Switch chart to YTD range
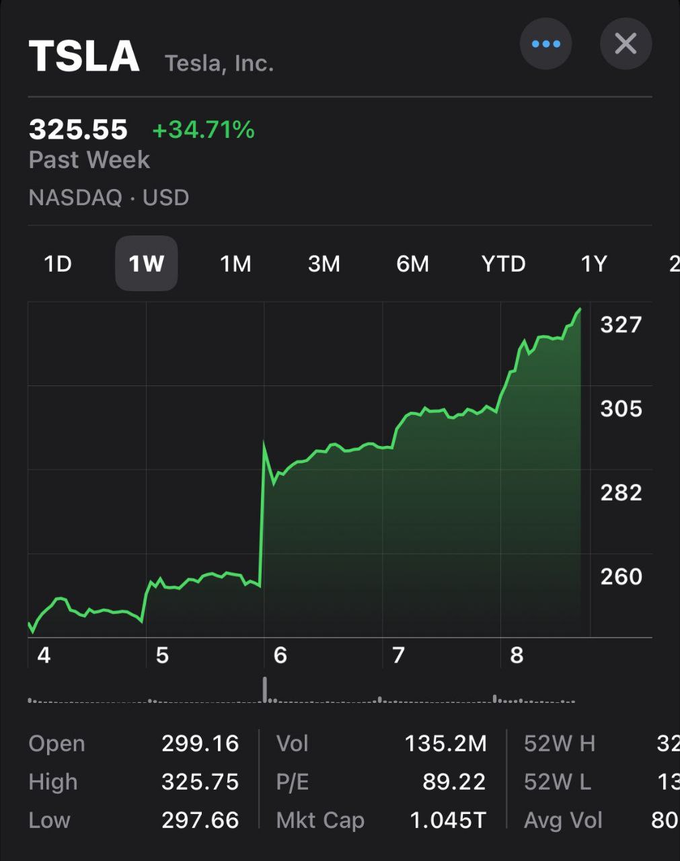Screen dimensions: 680x861 (x=503, y=264)
